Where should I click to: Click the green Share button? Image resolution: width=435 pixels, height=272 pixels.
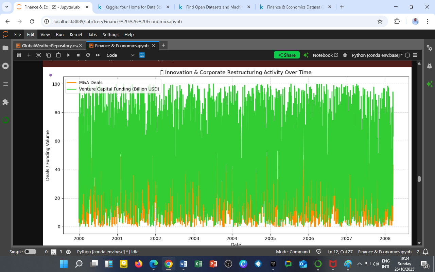pyautogui.click(x=286, y=55)
